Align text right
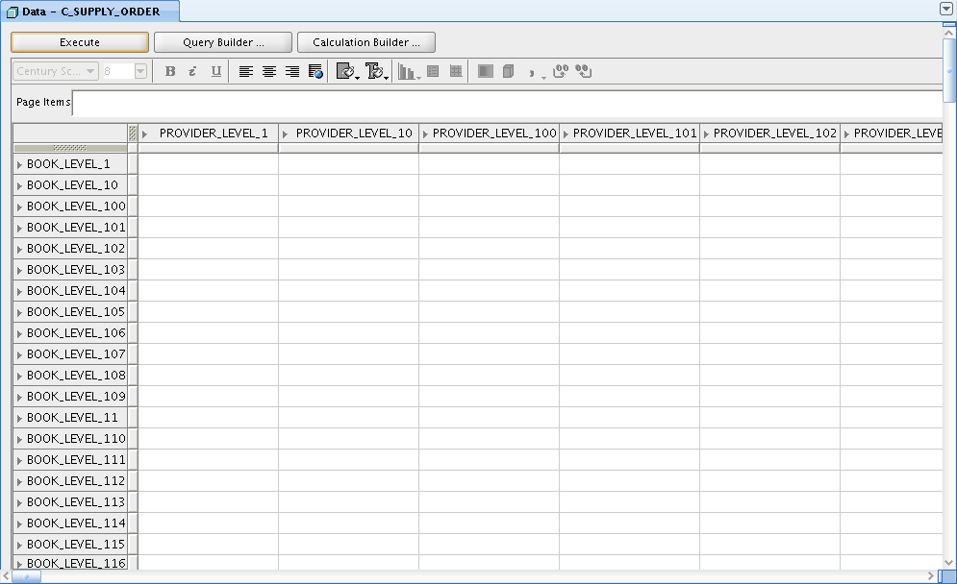 coord(292,71)
